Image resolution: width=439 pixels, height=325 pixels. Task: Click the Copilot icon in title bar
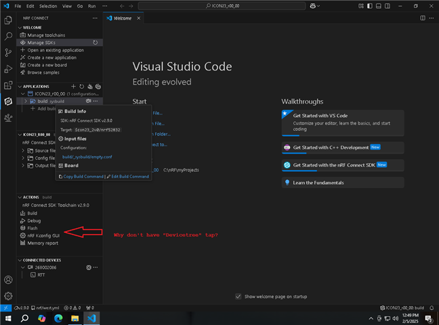click(x=313, y=6)
